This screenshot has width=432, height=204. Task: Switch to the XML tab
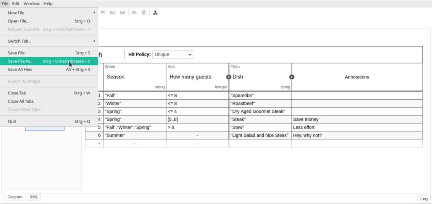(34, 197)
